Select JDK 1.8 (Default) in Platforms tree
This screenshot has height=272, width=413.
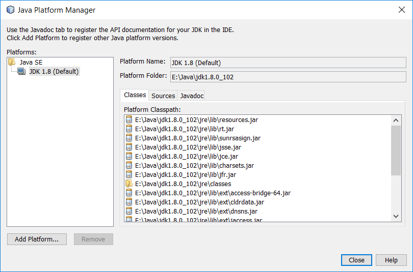tap(54, 71)
